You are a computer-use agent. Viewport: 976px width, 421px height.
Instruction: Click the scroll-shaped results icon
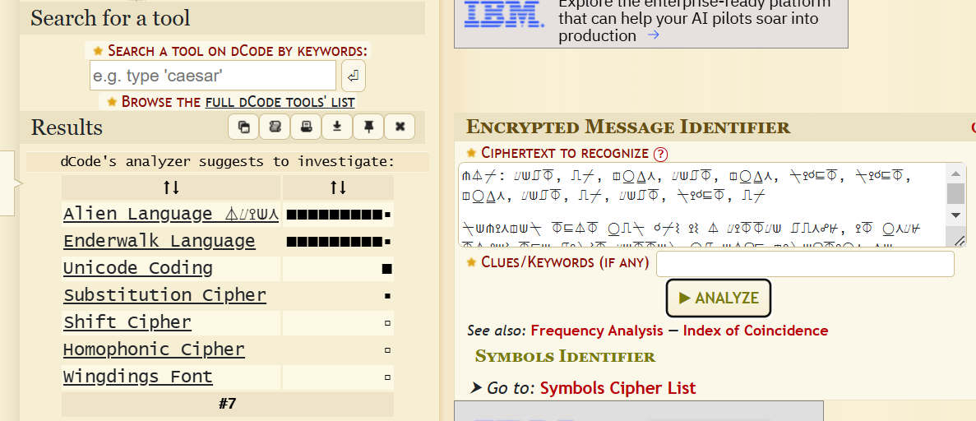point(275,127)
